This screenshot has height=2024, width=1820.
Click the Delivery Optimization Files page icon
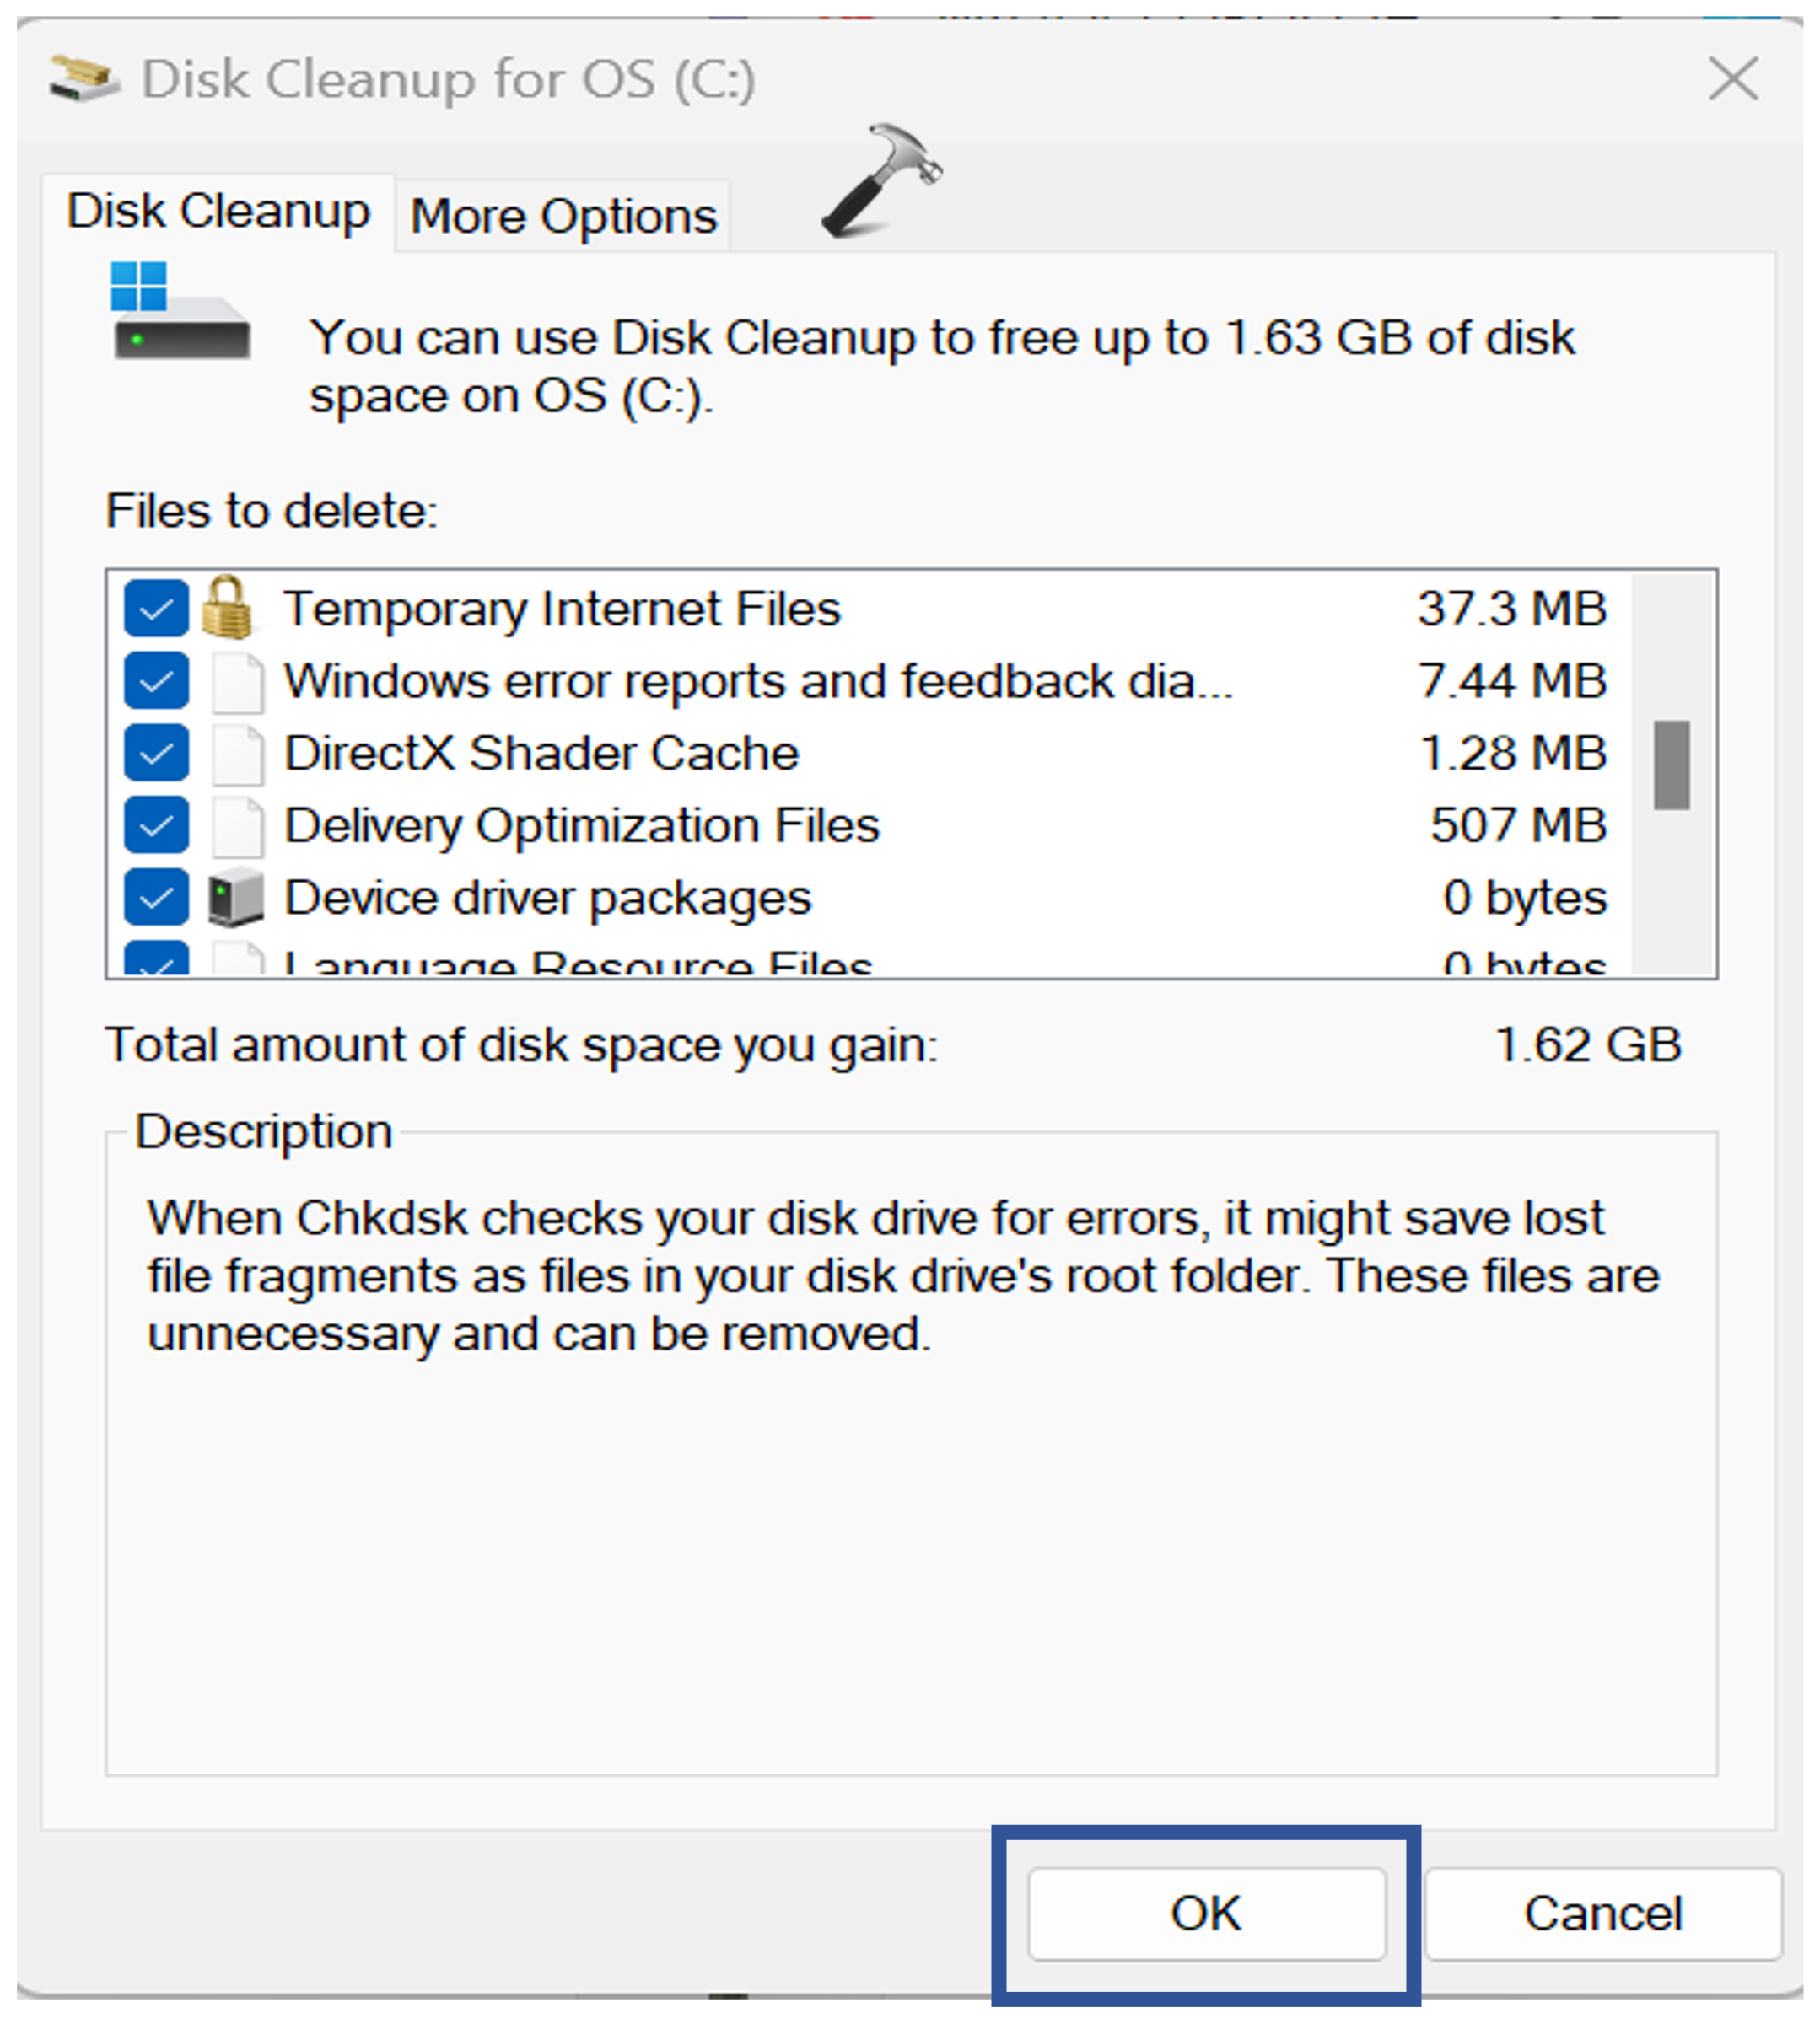pos(238,827)
